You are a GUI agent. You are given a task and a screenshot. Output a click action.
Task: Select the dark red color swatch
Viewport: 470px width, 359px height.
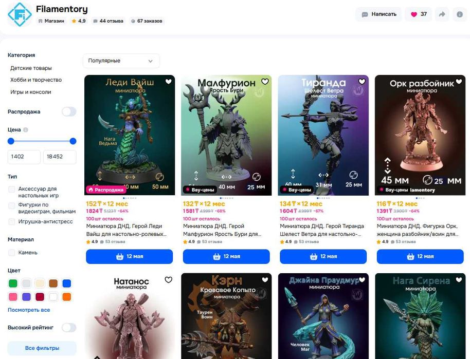[x=40, y=297]
